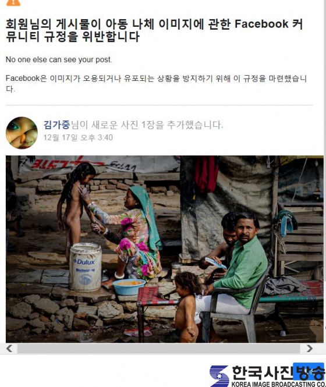Click the horizontal scrollbar track below photo
The image size is (326, 387).
point(158,348)
